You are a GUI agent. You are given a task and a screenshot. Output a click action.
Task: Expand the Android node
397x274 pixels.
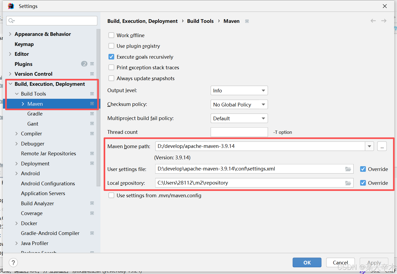coord(16,173)
